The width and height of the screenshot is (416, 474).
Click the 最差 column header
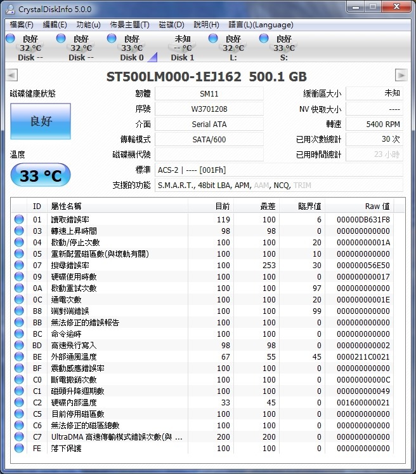(257, 206)
